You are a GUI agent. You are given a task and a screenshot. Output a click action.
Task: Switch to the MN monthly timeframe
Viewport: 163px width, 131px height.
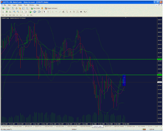tap(31, 15)
